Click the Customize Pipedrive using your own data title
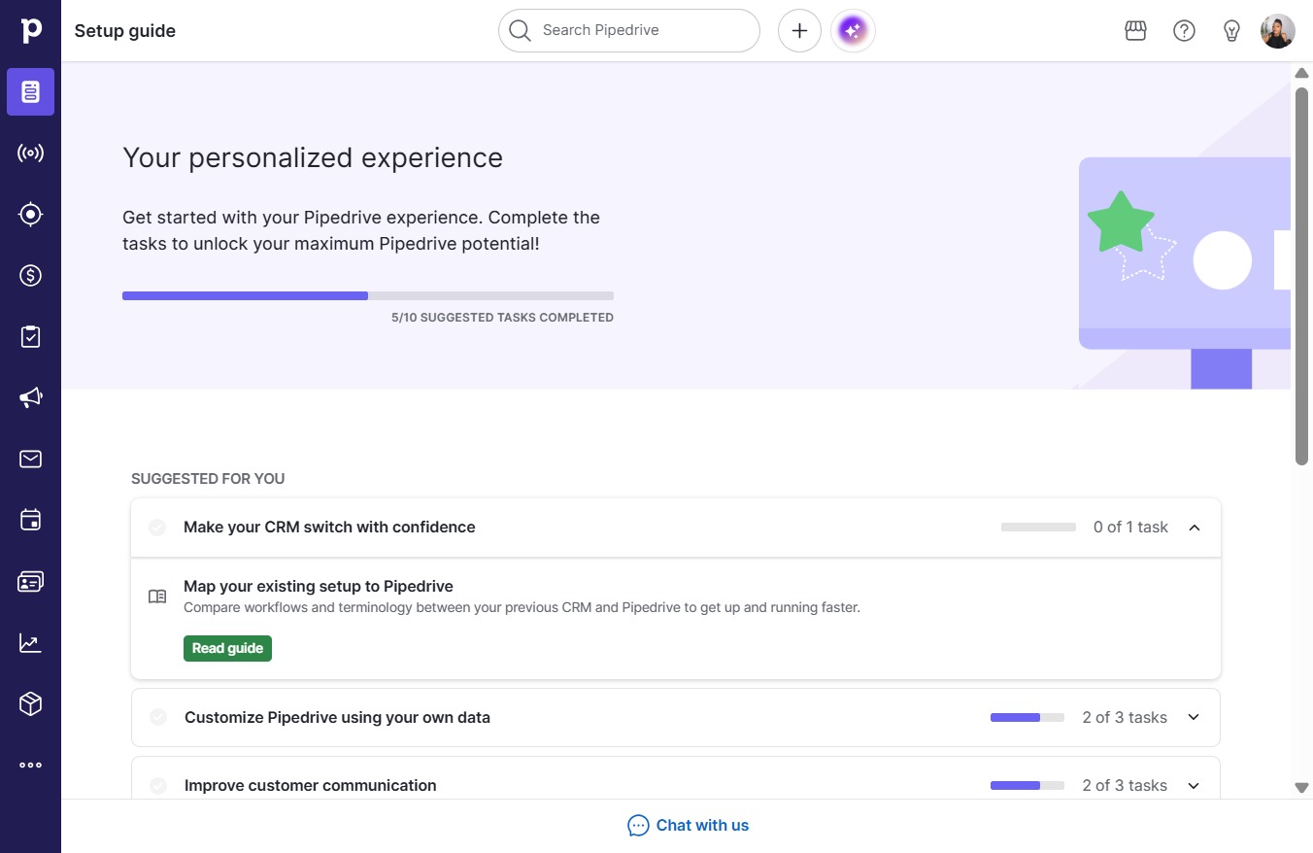 tap(337, 718)
